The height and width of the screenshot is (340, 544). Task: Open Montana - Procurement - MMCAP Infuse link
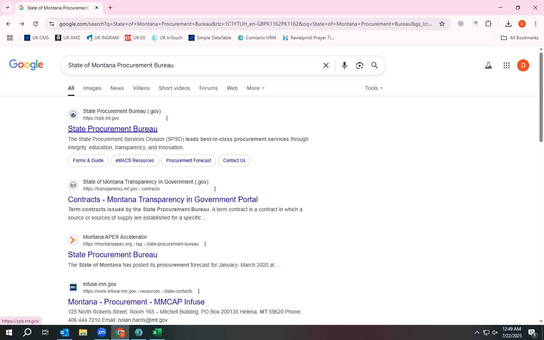(136, 302)
